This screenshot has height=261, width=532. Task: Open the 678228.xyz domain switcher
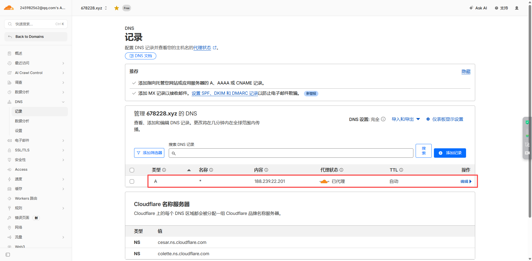pos(94,8)
